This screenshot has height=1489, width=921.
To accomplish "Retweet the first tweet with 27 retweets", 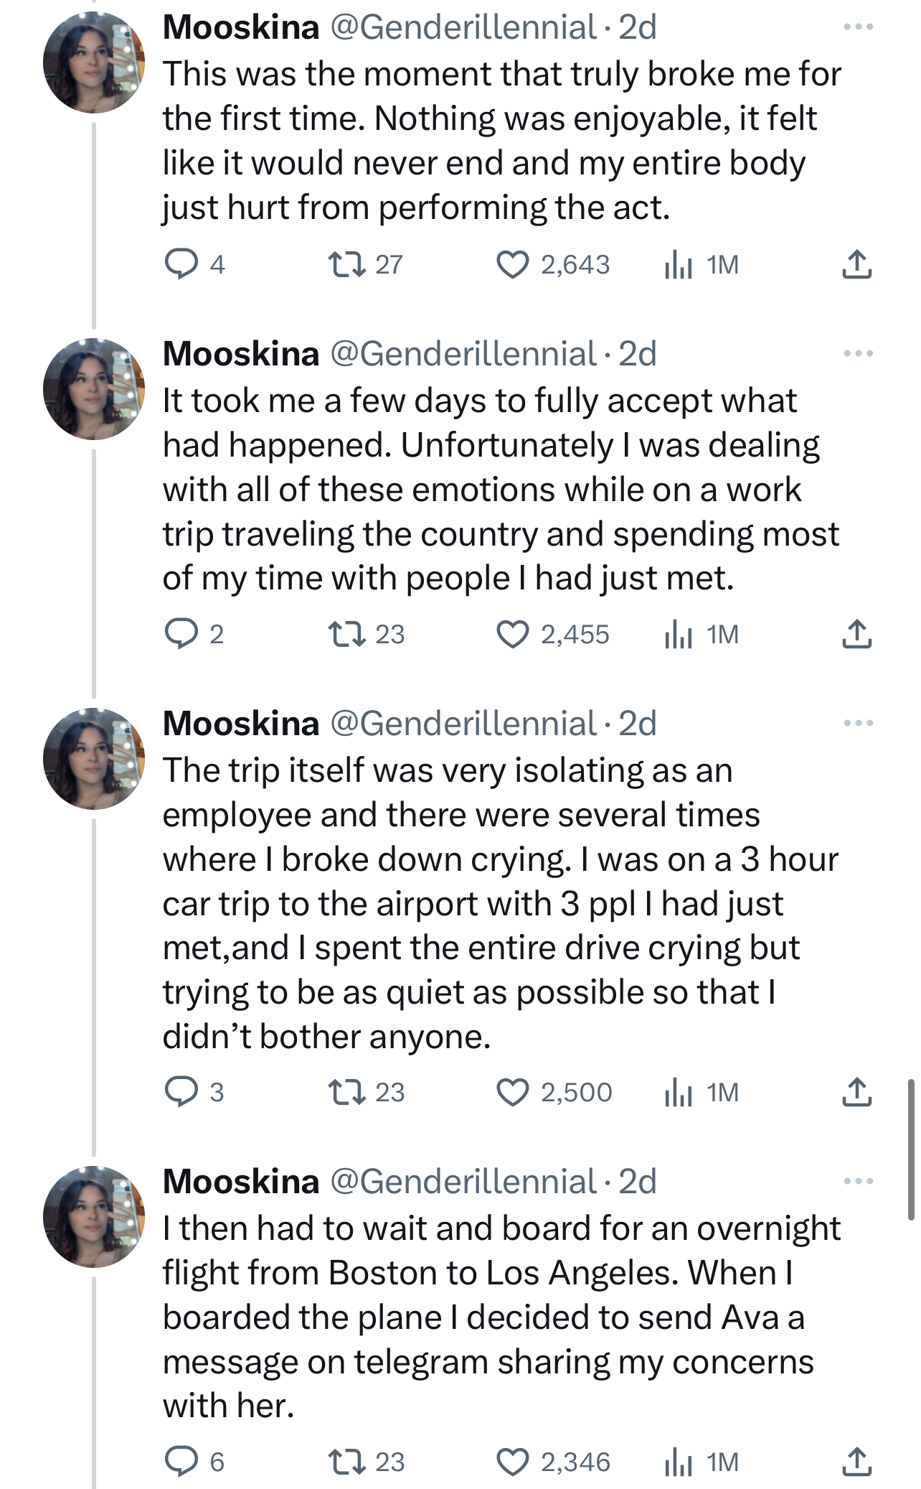I will 346,264.
